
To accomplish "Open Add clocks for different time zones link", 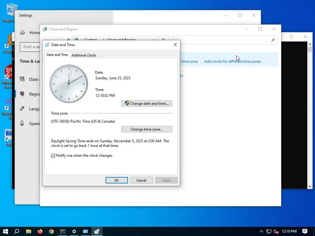I will click(x=233, y=61).
